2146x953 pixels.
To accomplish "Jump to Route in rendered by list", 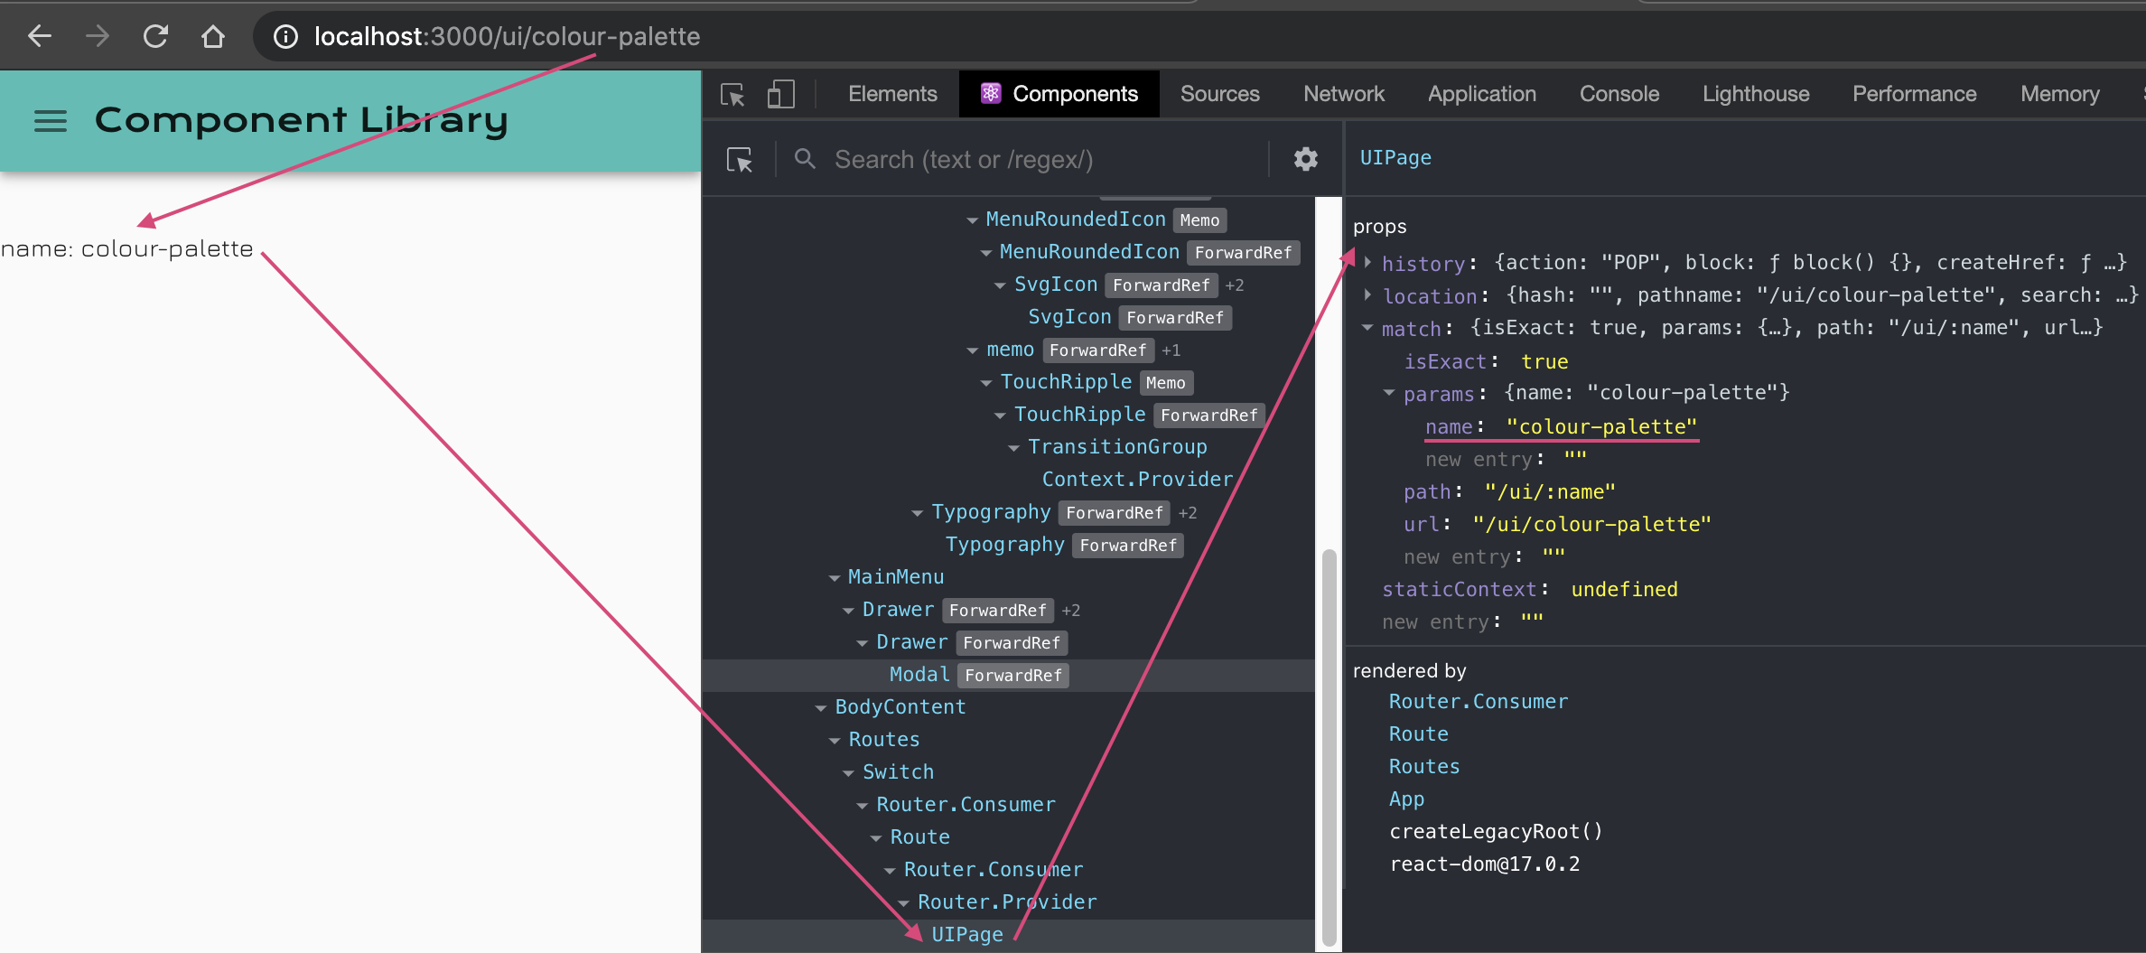I will [x=1418, y=733].
